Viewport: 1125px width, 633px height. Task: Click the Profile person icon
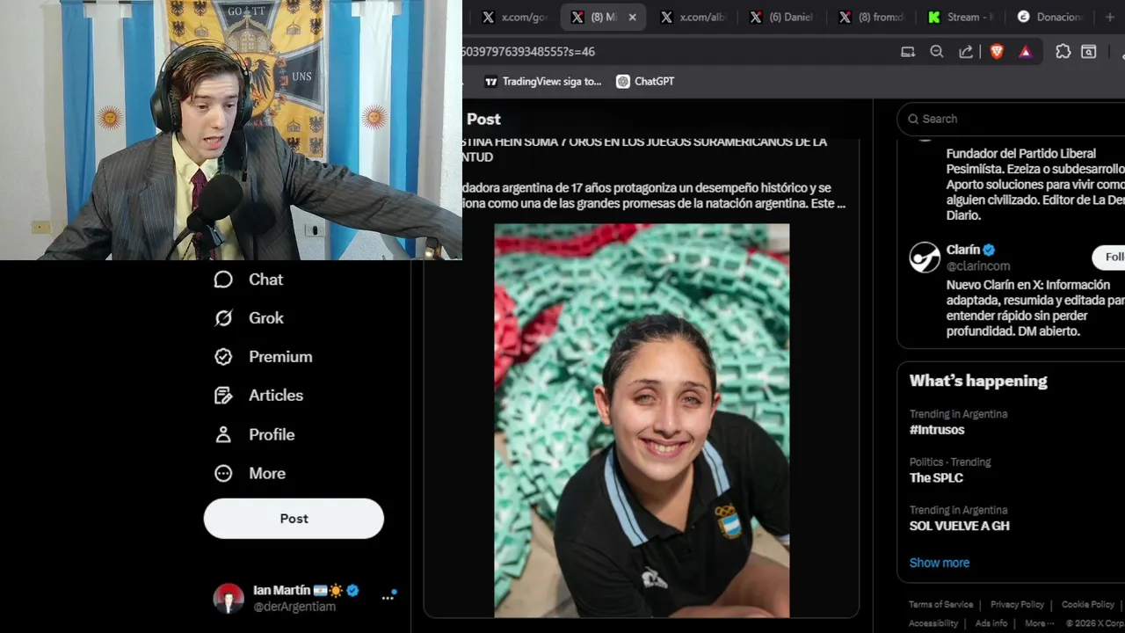click(x=223, y=434)
